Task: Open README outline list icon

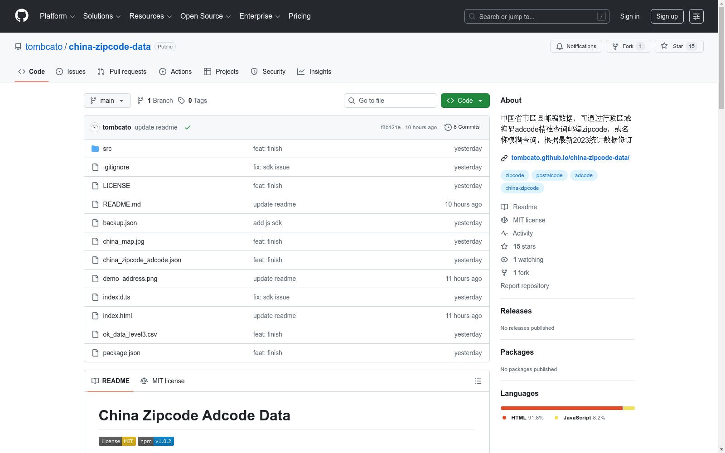Action: [478, 381]
